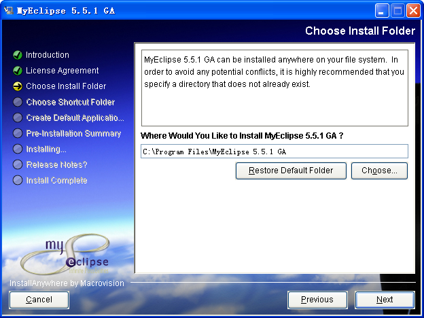Cancel the MyEclipse installation
Image resolution: width=424 pixels, height=318 pixels.
point(39,300)
